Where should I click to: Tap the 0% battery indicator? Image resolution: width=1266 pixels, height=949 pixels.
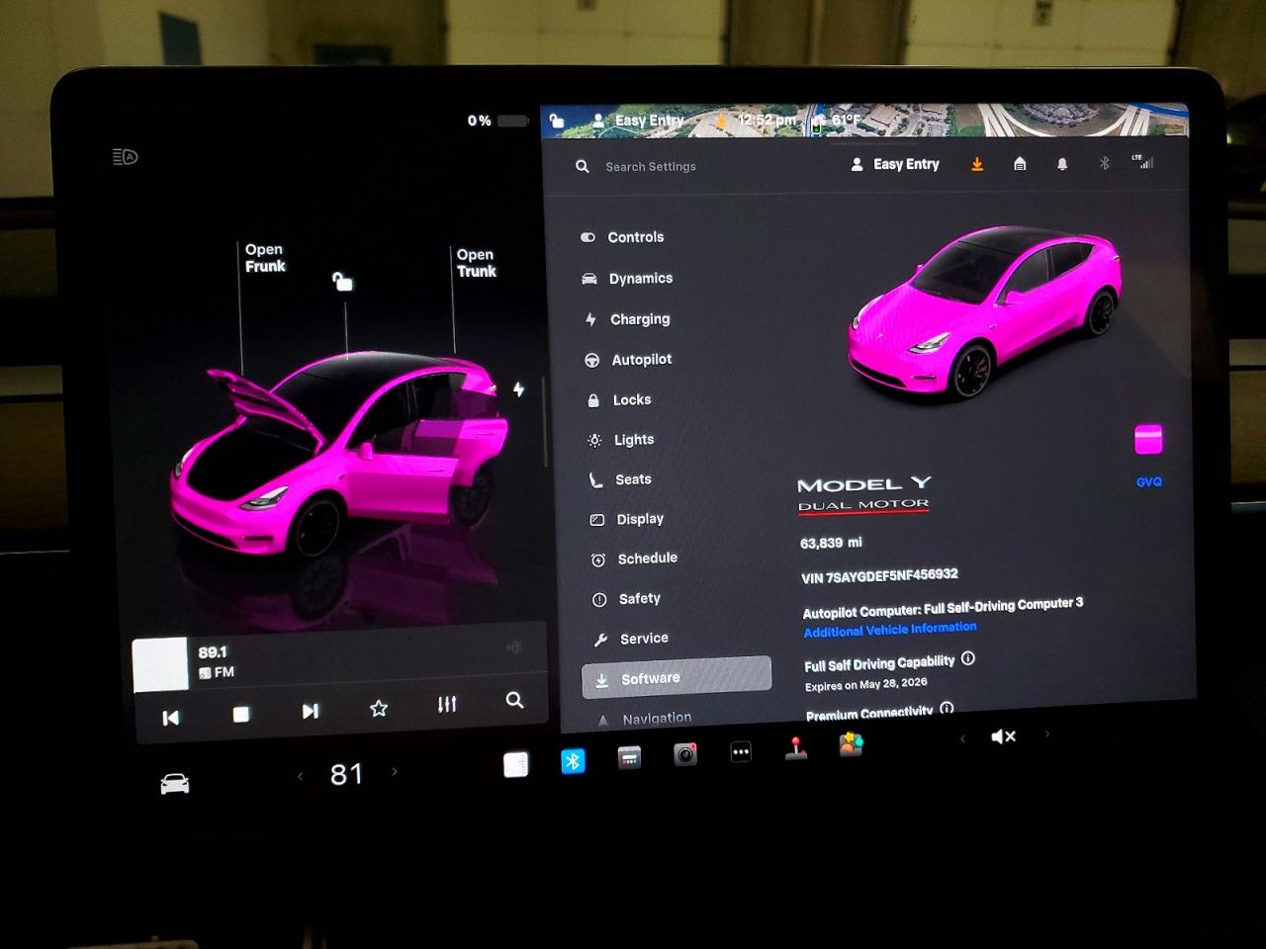tap(497, 121)
